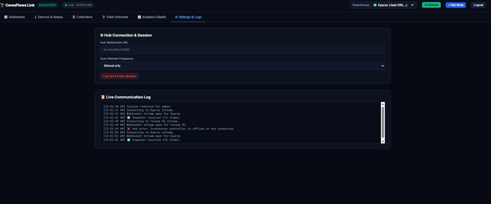Click the green status dot next to Буprac greenhouse
491x204 pixels.
[x=375, y=5]
